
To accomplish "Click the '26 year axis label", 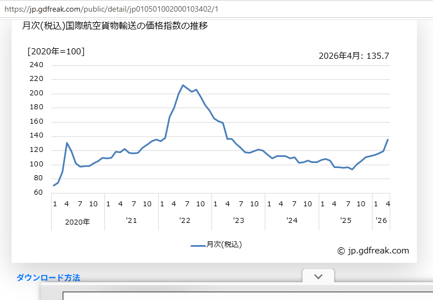I will pos(381,221).
